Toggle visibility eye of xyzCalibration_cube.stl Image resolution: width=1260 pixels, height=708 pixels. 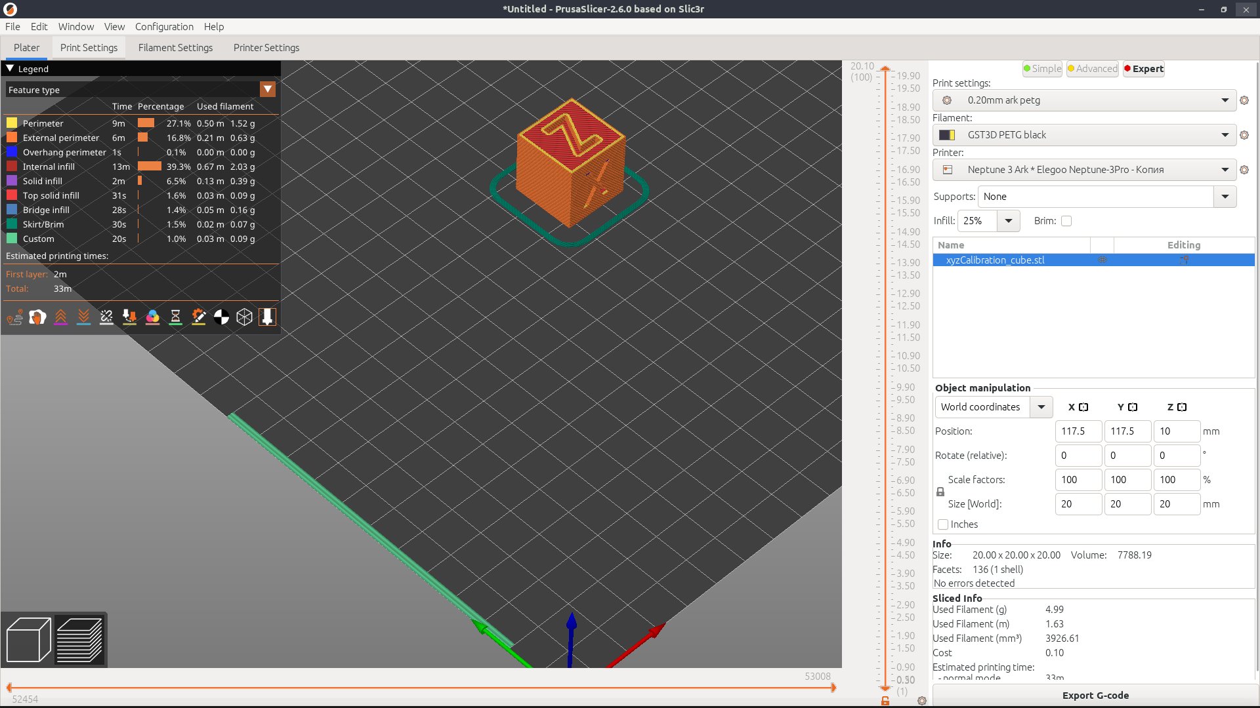point(1102,260)
